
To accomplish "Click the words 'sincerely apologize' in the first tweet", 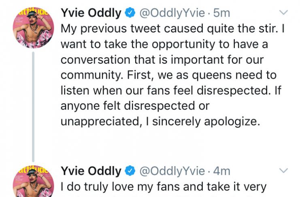I will pyautogui.click(x=206, y=122).
